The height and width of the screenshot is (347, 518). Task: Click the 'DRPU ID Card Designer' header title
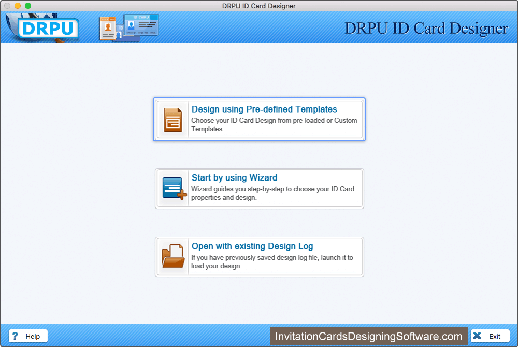pos(426,29)
